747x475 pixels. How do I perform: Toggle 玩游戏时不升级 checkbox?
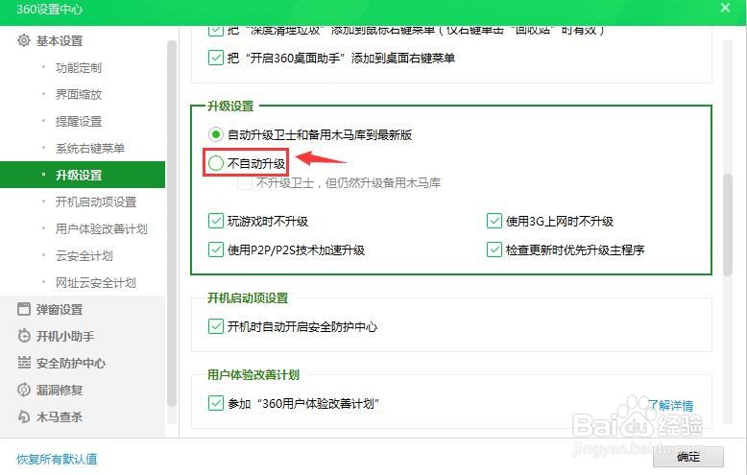click(x=216, y=221)
